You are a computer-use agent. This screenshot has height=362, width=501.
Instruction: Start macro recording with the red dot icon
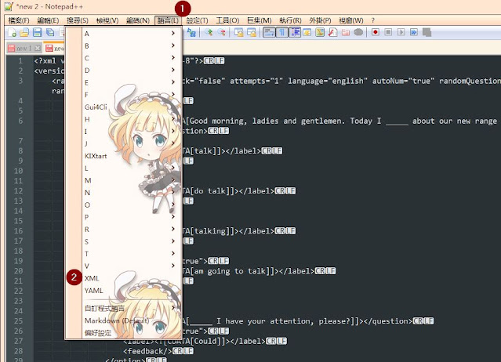(376, 32)
